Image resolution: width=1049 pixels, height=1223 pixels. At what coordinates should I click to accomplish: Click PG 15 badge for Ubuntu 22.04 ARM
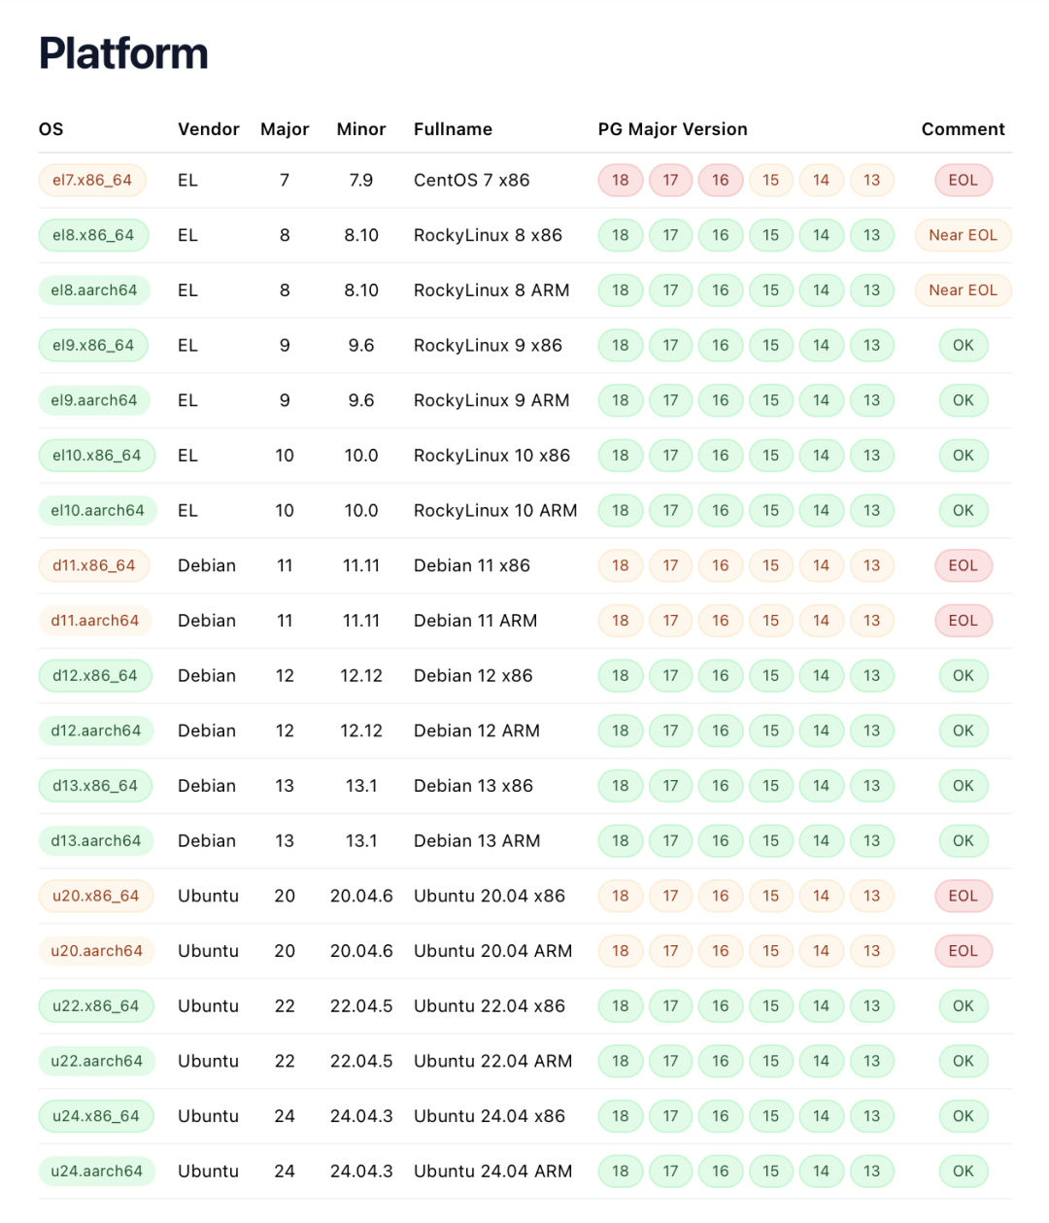point(770,1061)
